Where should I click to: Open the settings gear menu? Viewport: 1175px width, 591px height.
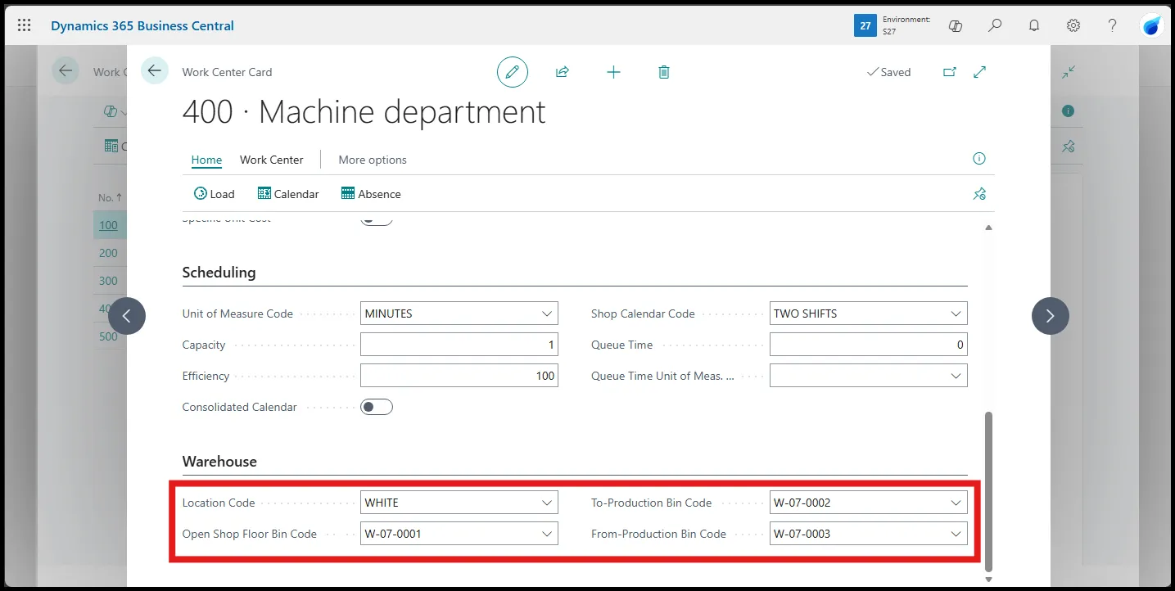pos(1073,25)
